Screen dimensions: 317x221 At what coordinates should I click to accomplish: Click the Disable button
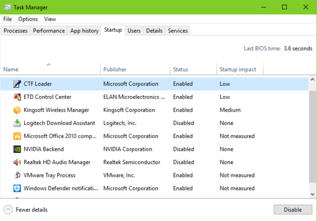(292, 210)
